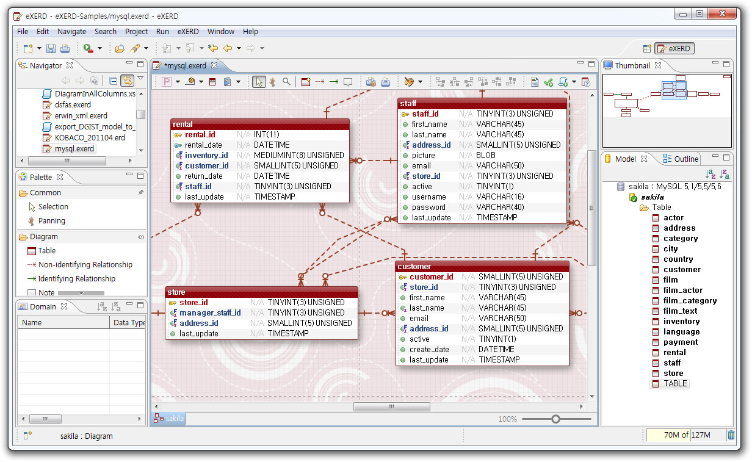Click the Search flashlight icon in toolbar
Viewport: 752px width, 462px height.
[x=135, y=48]
